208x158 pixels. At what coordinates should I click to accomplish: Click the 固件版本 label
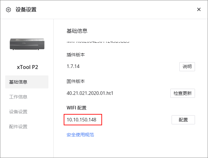pyautogui.click(x=76, y=81)
